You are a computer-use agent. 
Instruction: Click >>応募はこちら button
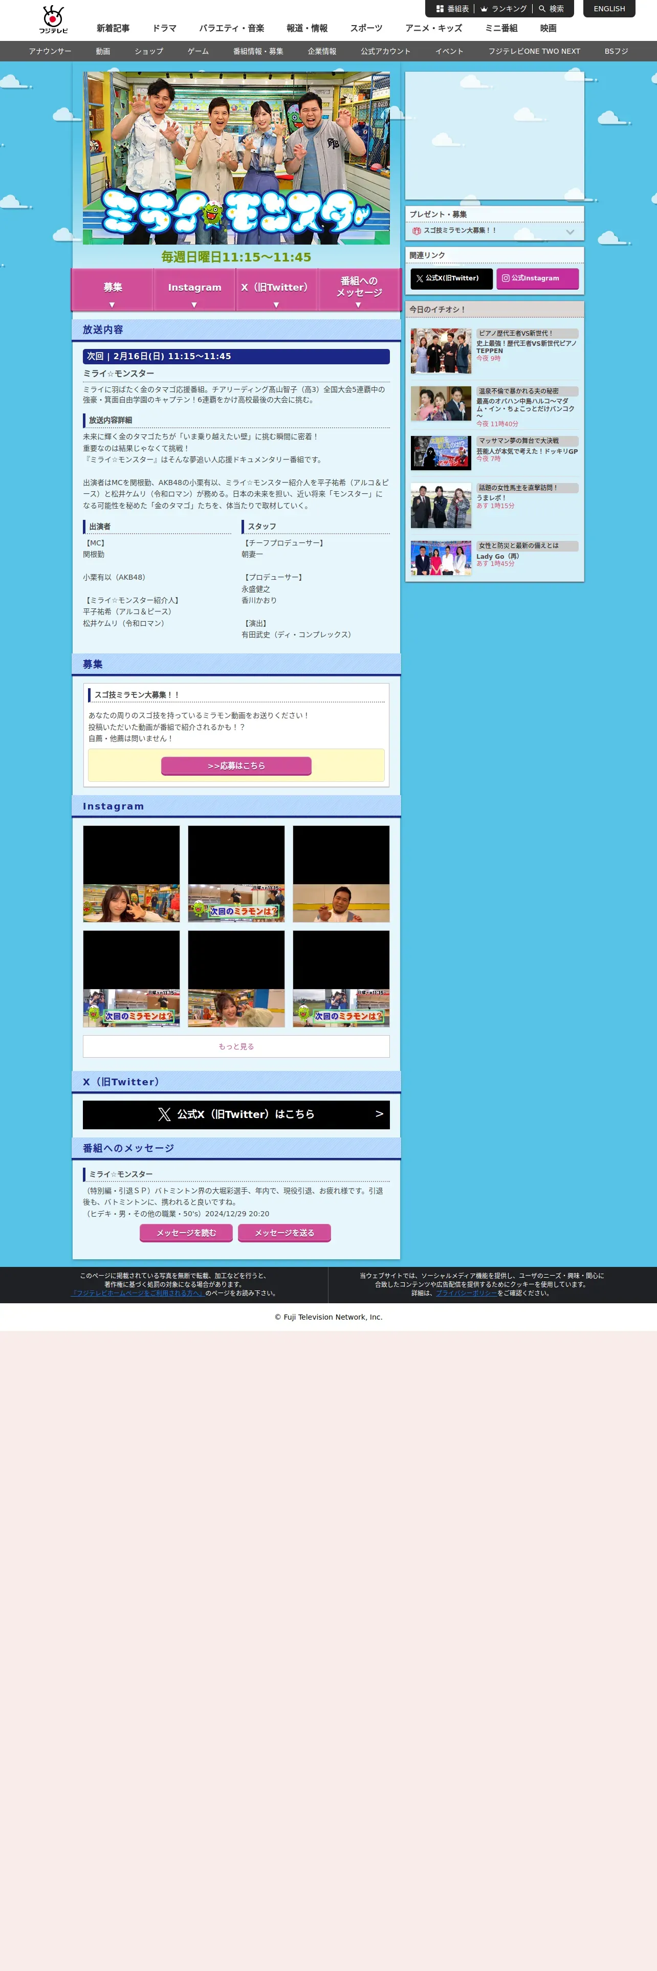coord(236,766)
